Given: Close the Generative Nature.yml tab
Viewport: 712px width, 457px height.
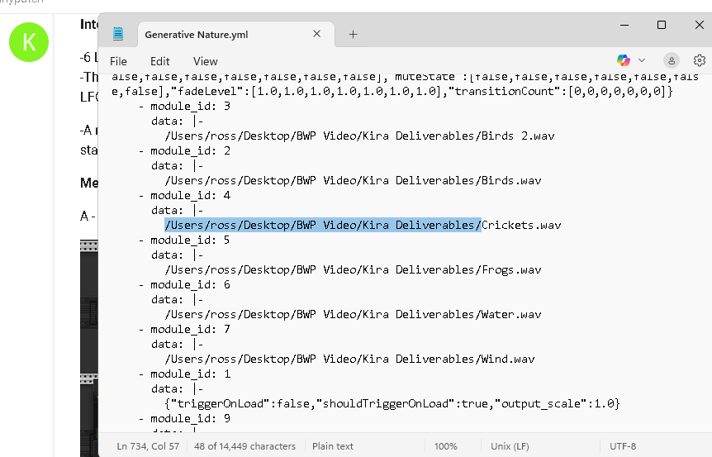Looking at the screenshot, I should pos(317,34).
